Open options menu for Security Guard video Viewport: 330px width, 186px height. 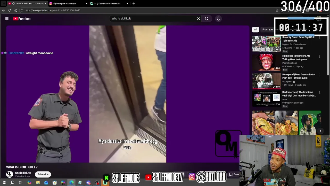(x=320, y=38)
